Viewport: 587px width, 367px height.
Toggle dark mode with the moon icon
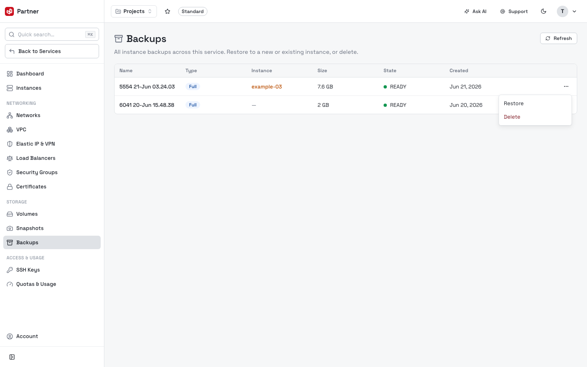pyautogui.click(x=543, y=11)
